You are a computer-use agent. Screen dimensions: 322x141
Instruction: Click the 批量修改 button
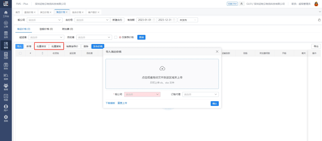pyautogui.click(x=41, y=46)
